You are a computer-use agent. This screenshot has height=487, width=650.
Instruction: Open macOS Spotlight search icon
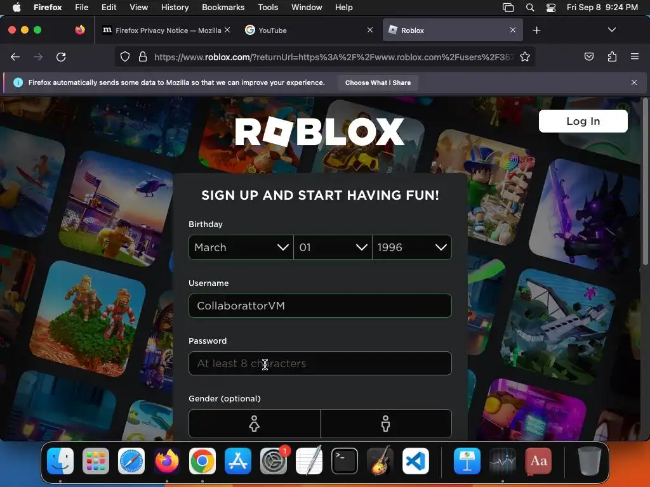530,8
